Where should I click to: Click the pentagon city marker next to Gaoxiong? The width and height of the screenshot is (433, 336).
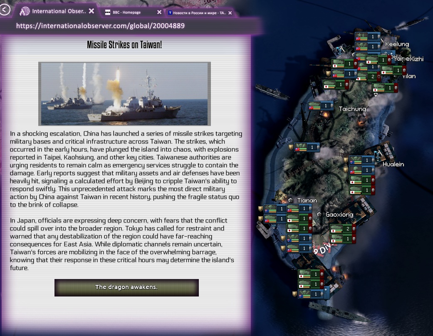(x=319, y=214)
